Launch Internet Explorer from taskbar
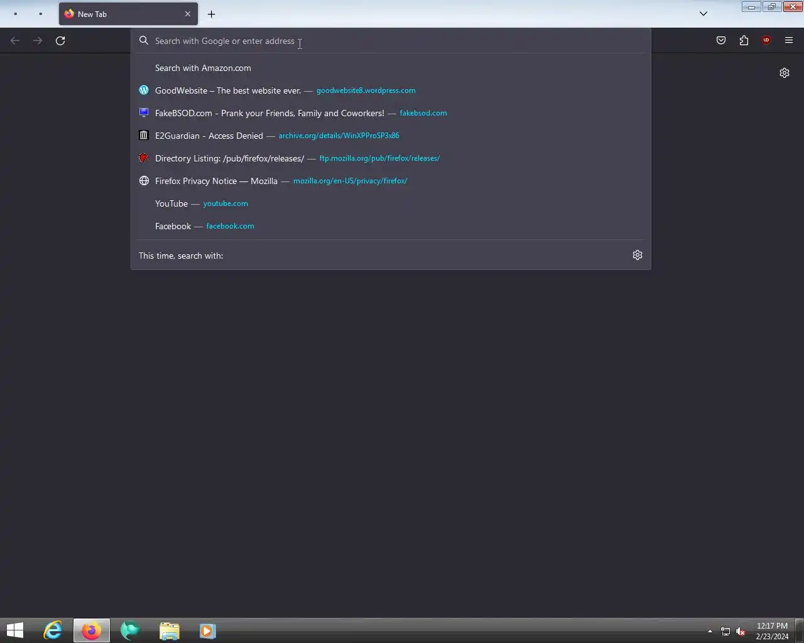This screenshot has width=804, height=643. click(x=53, y=630)
